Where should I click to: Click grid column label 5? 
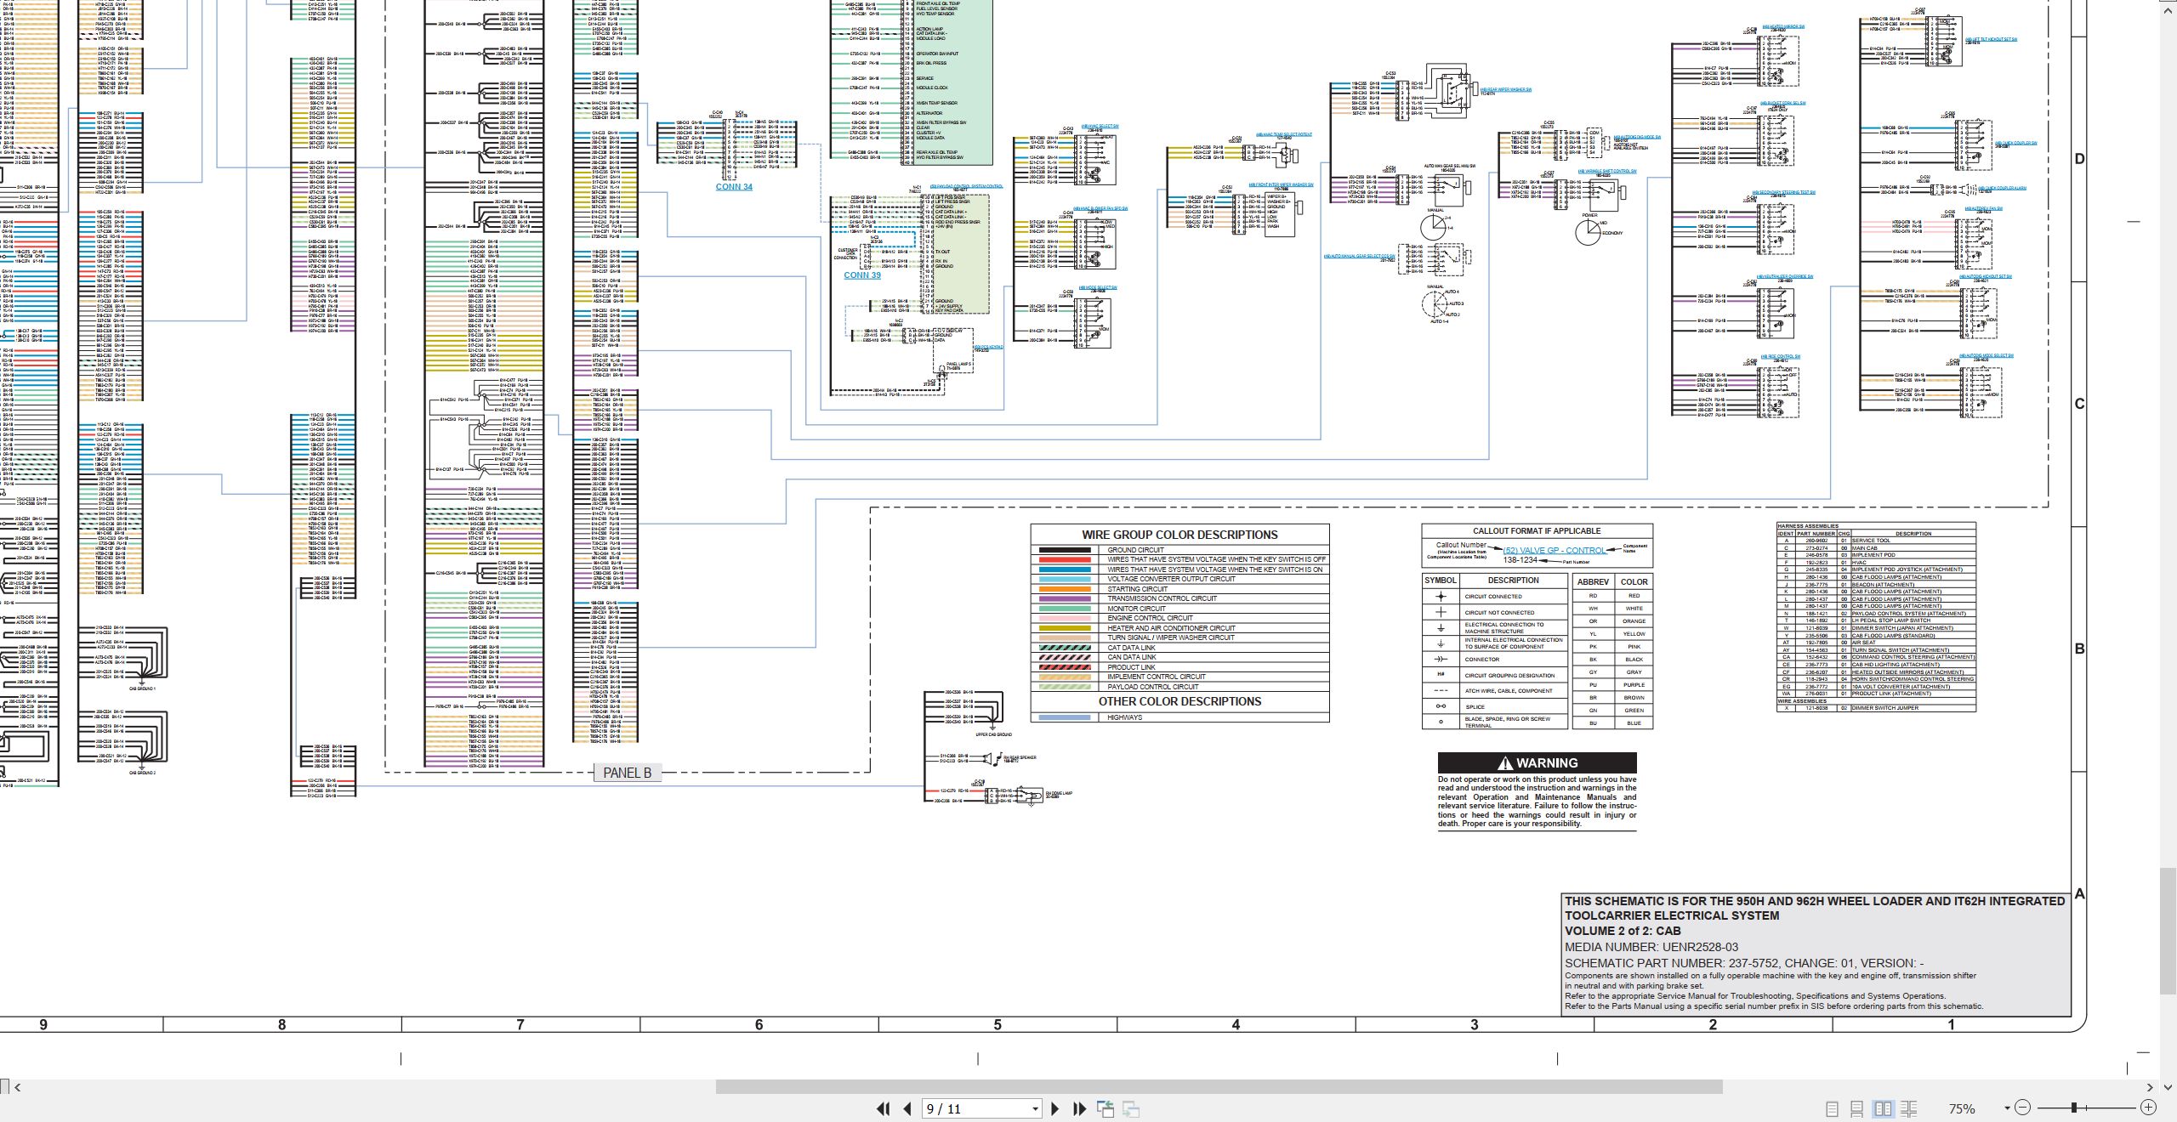pos(998,1025)
